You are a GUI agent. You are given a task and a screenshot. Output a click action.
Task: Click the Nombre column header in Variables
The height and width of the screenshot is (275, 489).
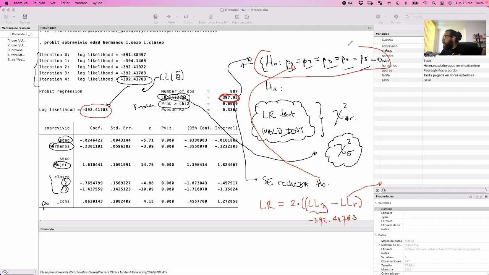click(x=387, y=40)
